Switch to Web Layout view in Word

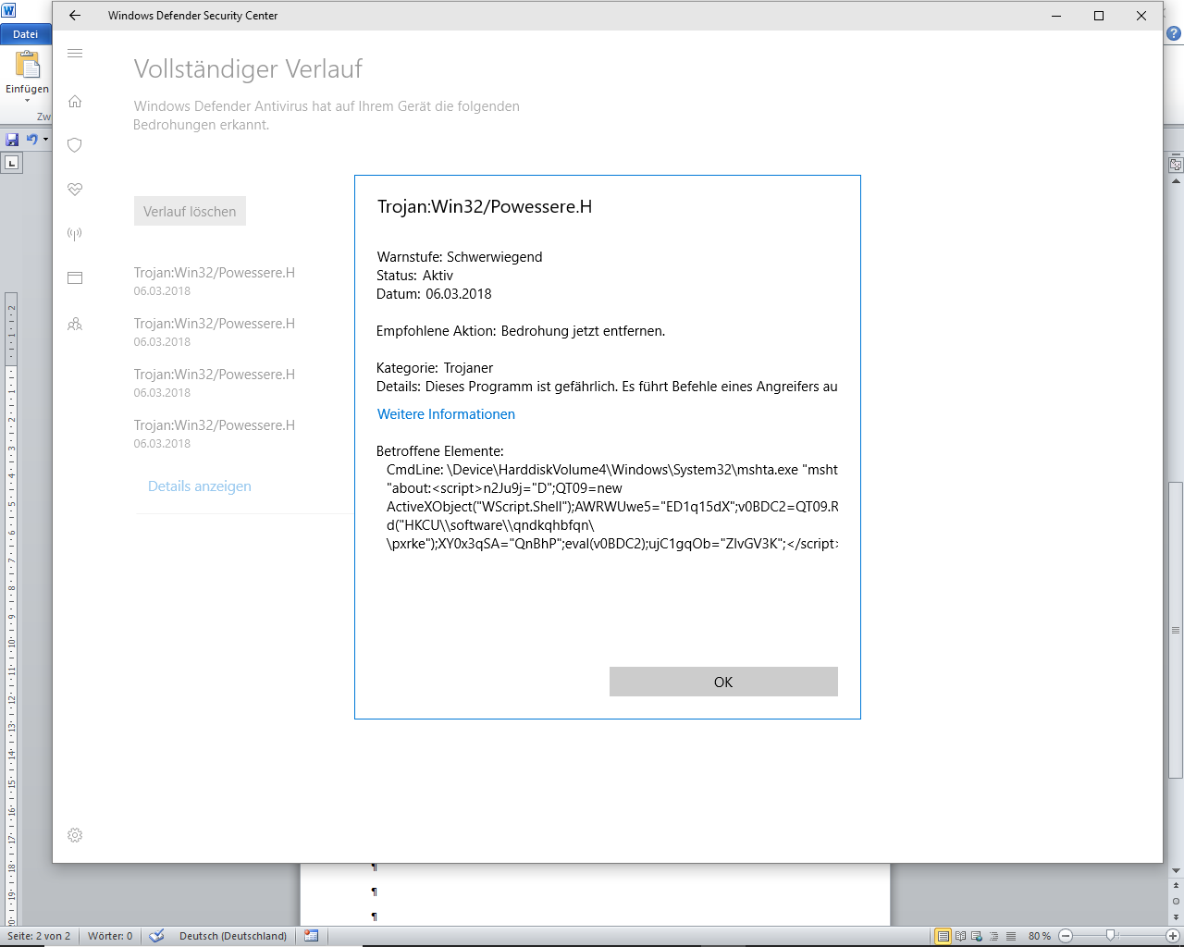[x=977, y=936]
